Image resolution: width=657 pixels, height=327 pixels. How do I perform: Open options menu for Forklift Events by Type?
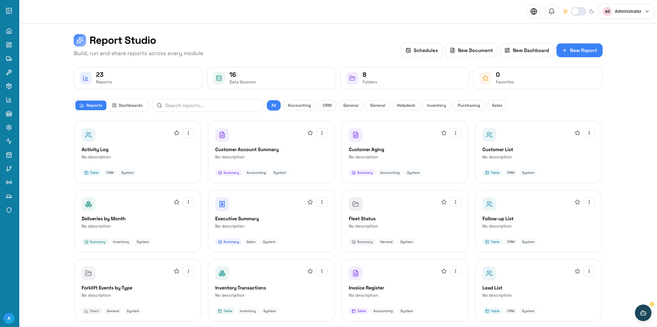(x=188, y=271)
